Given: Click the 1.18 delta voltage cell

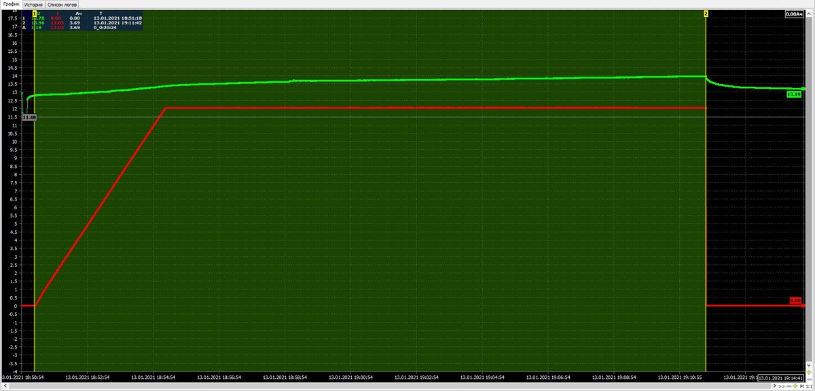Looking at the screenshot, I should (37, 28).
